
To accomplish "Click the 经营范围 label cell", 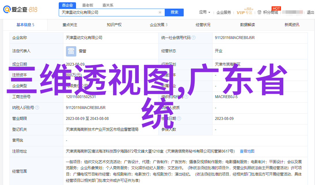I will tap(36, 171).
